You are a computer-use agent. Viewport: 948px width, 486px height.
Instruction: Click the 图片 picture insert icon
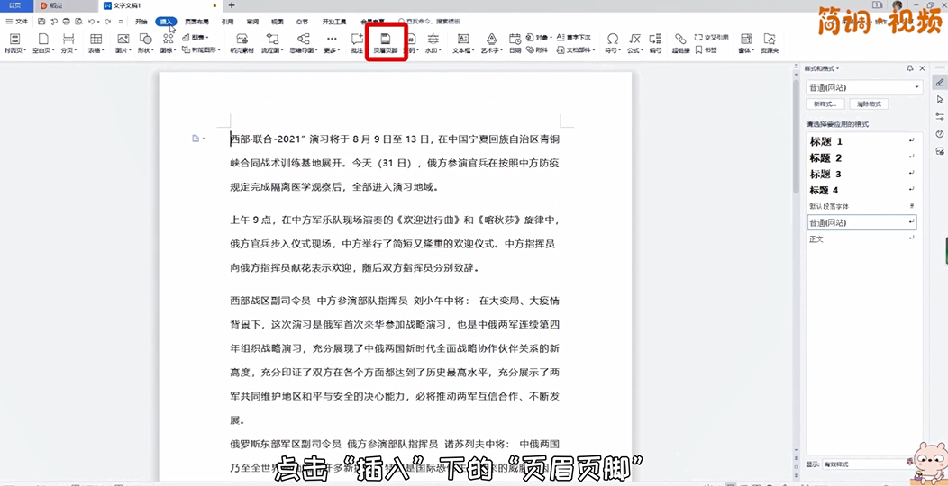click(x=123, y=42)
